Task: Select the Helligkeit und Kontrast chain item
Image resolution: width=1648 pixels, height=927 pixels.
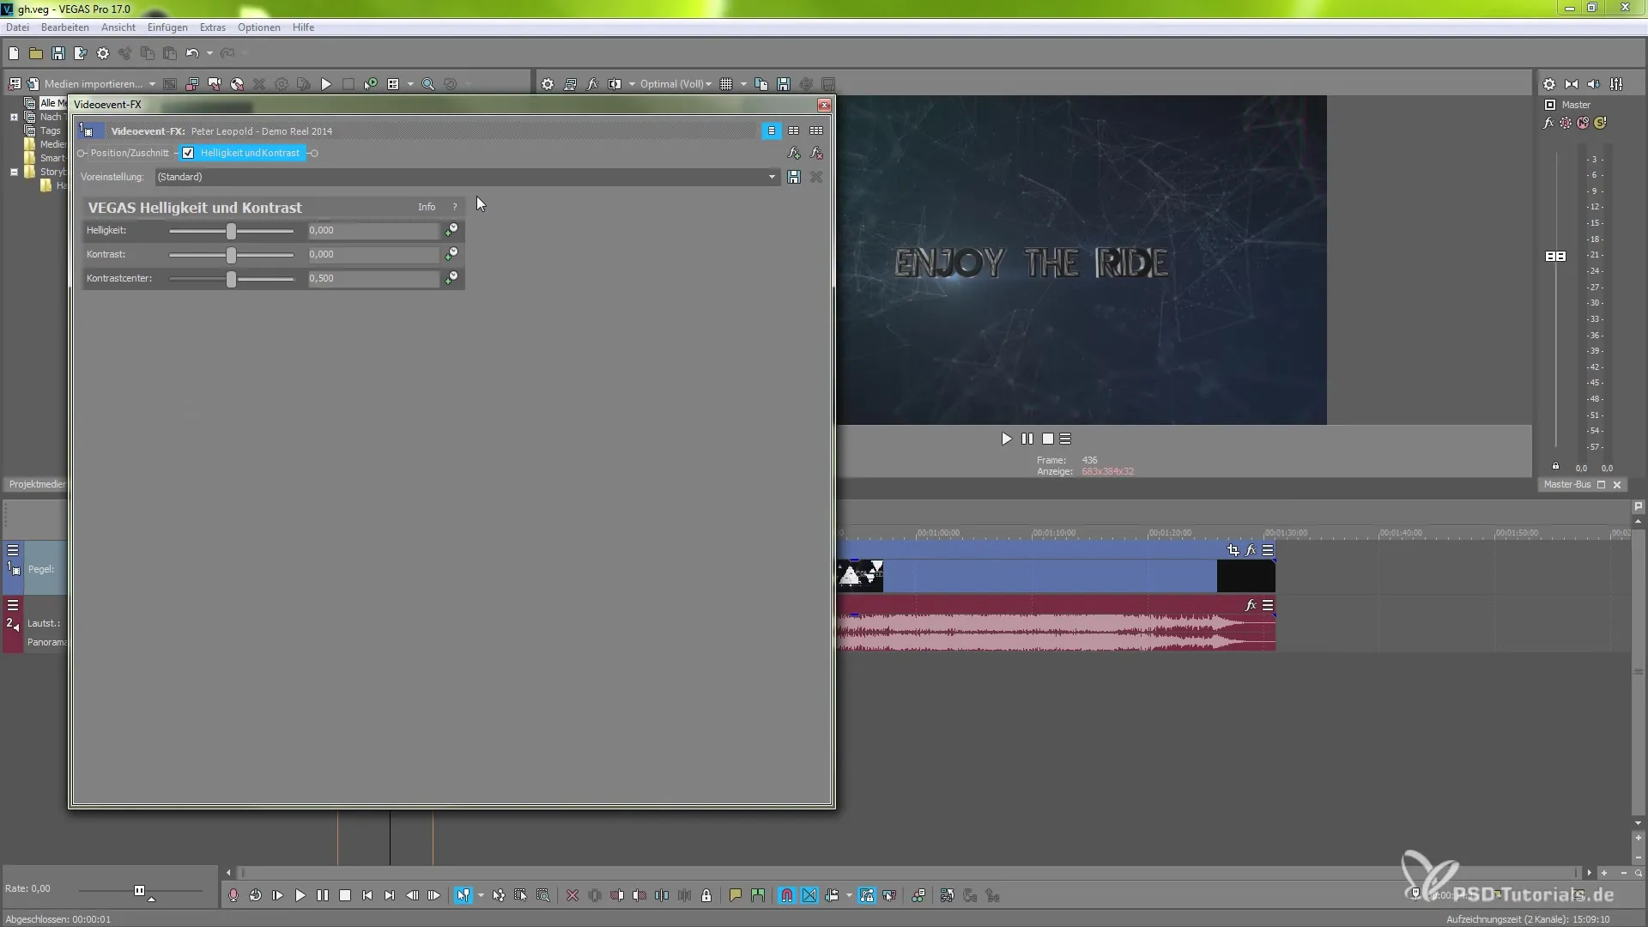Action: click(x=250, y=153)
